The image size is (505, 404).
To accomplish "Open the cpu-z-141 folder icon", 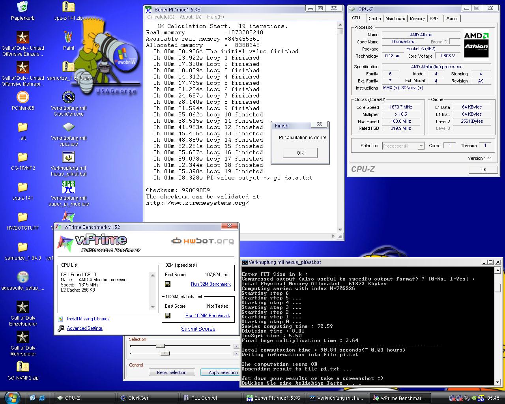I will [x=23, y=187].
